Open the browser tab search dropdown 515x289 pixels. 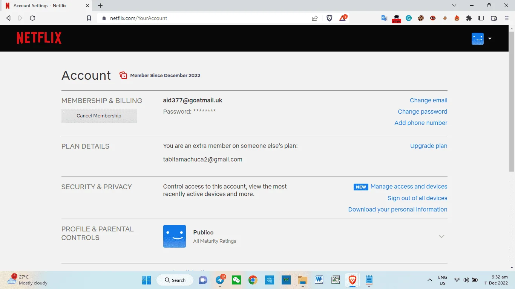[x=454, y=6]
